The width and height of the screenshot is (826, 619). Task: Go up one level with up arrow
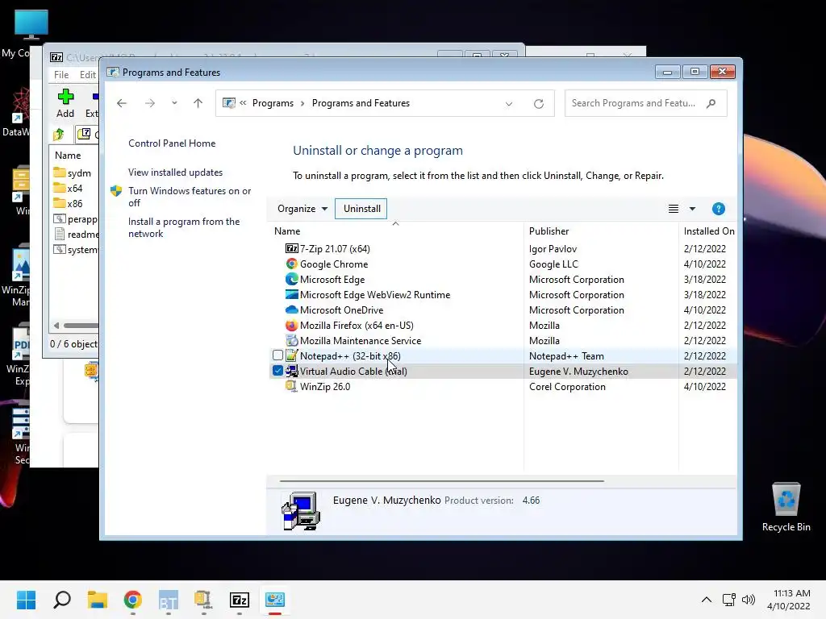198,103
